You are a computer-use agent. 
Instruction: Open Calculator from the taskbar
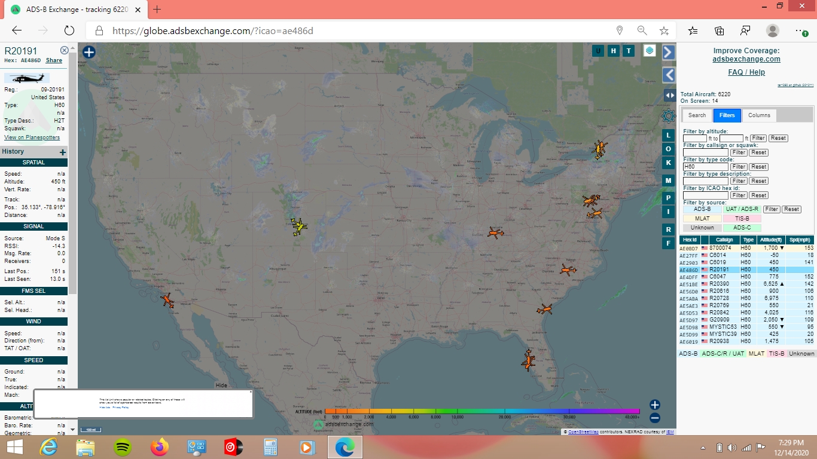tap(270, 446)
